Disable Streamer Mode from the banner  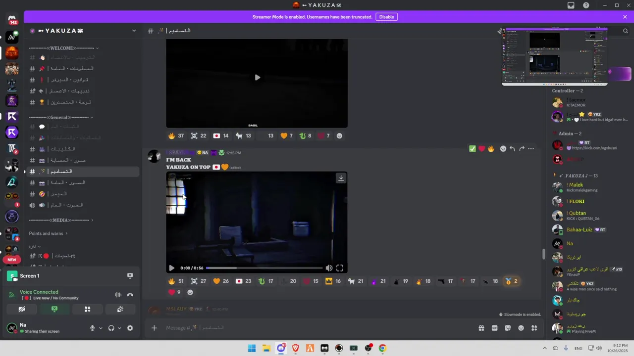(x=386, y=17)
